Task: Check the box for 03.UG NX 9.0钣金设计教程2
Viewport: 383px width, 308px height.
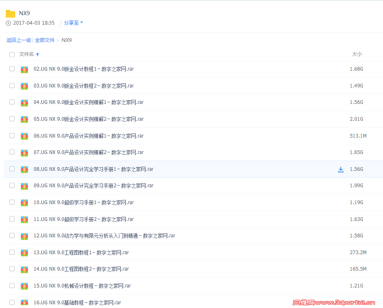Action: 12,85
